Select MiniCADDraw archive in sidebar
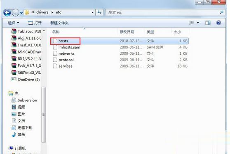This screenshot has height=154, width=230. 26,52
